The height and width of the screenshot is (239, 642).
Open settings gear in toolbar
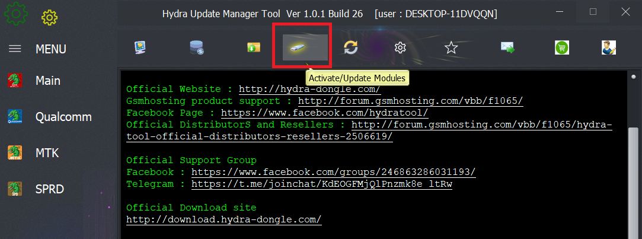[400, 48]
